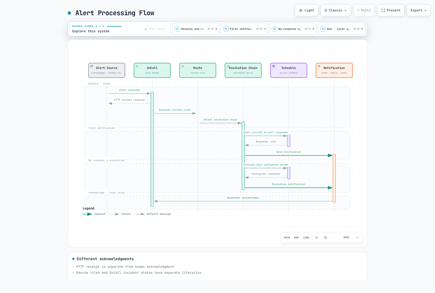Expand the Export dropdown menu
The image size is (435, 293).
coord(418,10)
